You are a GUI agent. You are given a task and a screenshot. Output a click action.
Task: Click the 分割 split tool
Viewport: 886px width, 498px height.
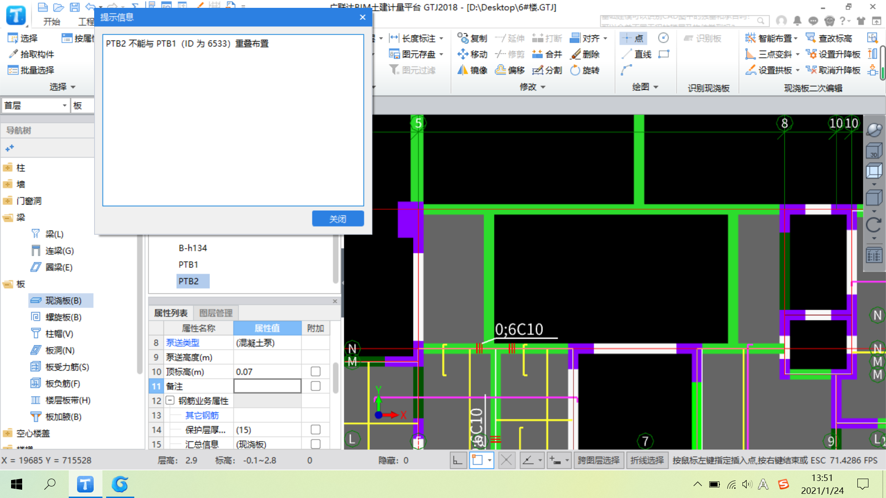pos(547,70)
